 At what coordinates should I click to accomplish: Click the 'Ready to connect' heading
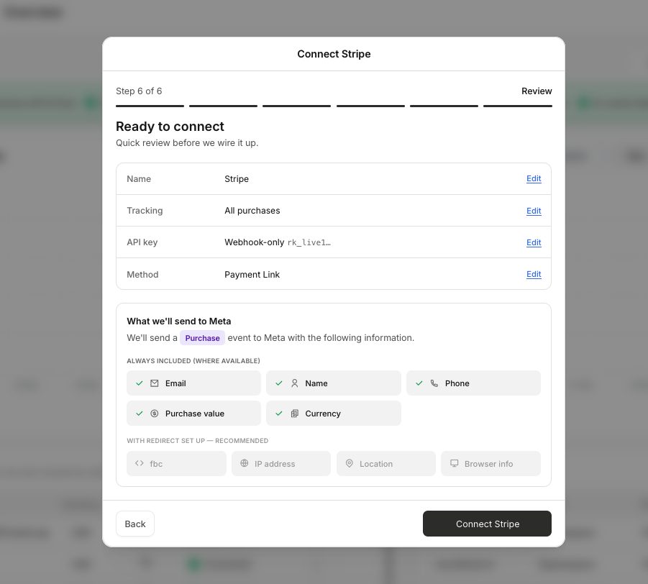tap(170, 127)
